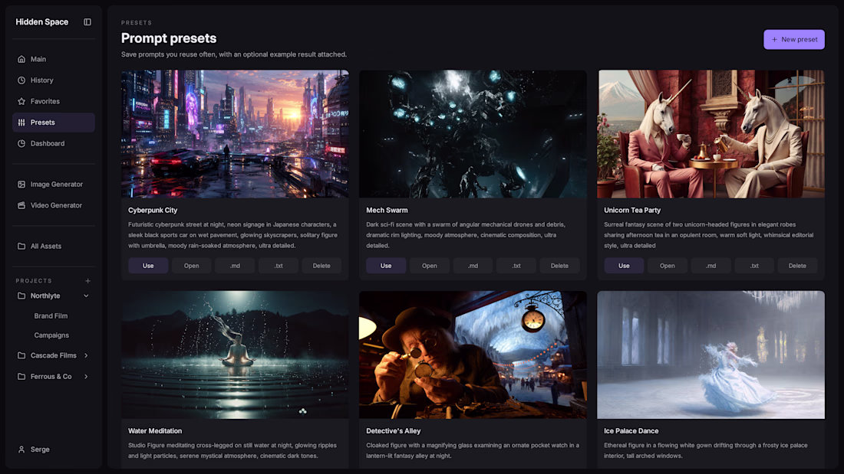The height and width of the screenshot is (474, 844).
Task: Click the Unicorn Tea Party preset title
Action: (632, 210)
